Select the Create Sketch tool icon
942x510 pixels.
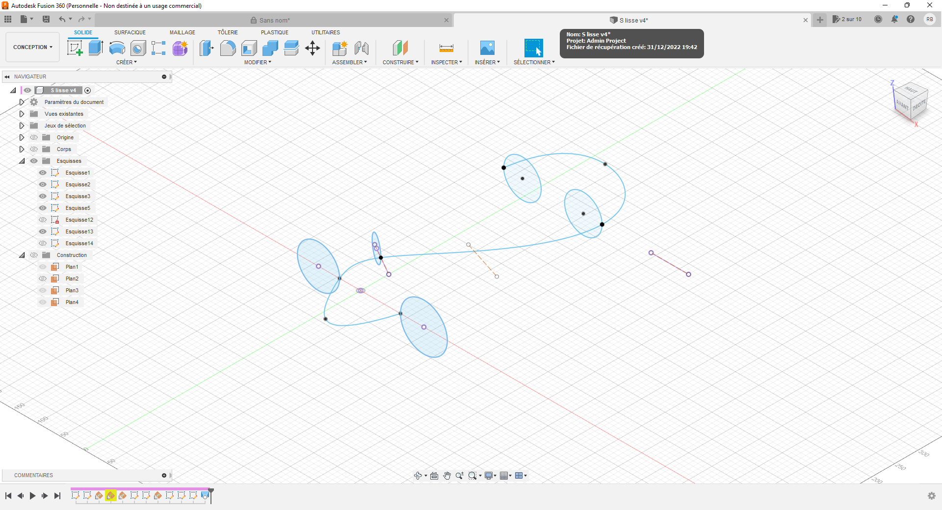[75, 48]
